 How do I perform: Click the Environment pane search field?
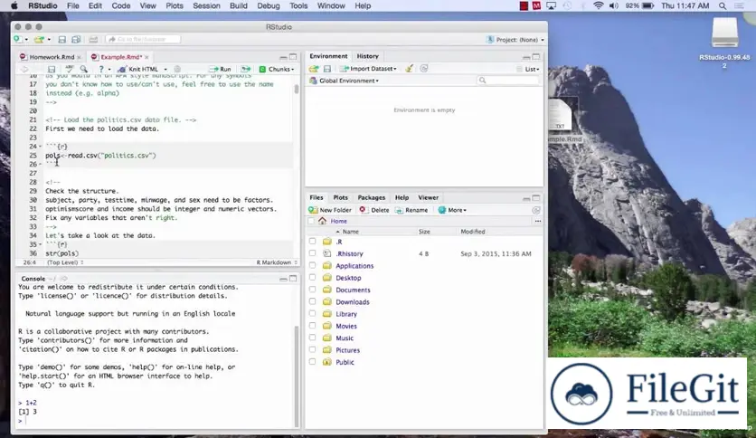coord(507,81)
